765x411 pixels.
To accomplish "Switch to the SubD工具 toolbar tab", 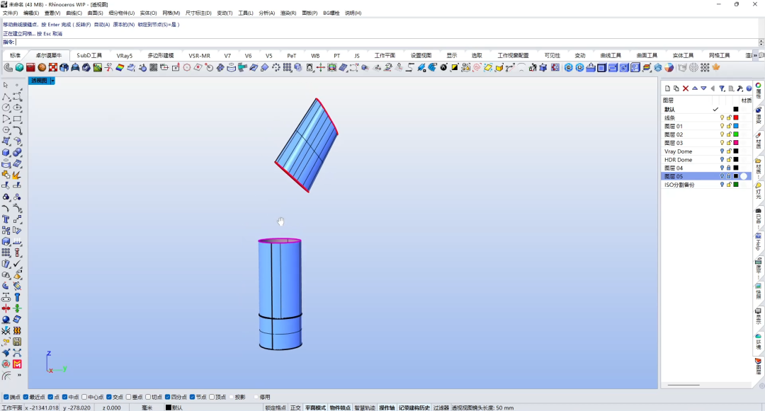I will click(x=89, y=55).
